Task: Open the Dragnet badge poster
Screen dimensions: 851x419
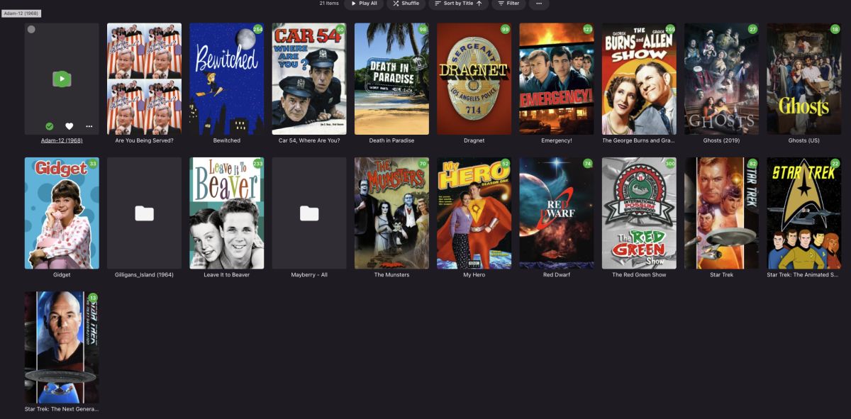Action: (474, 79)
